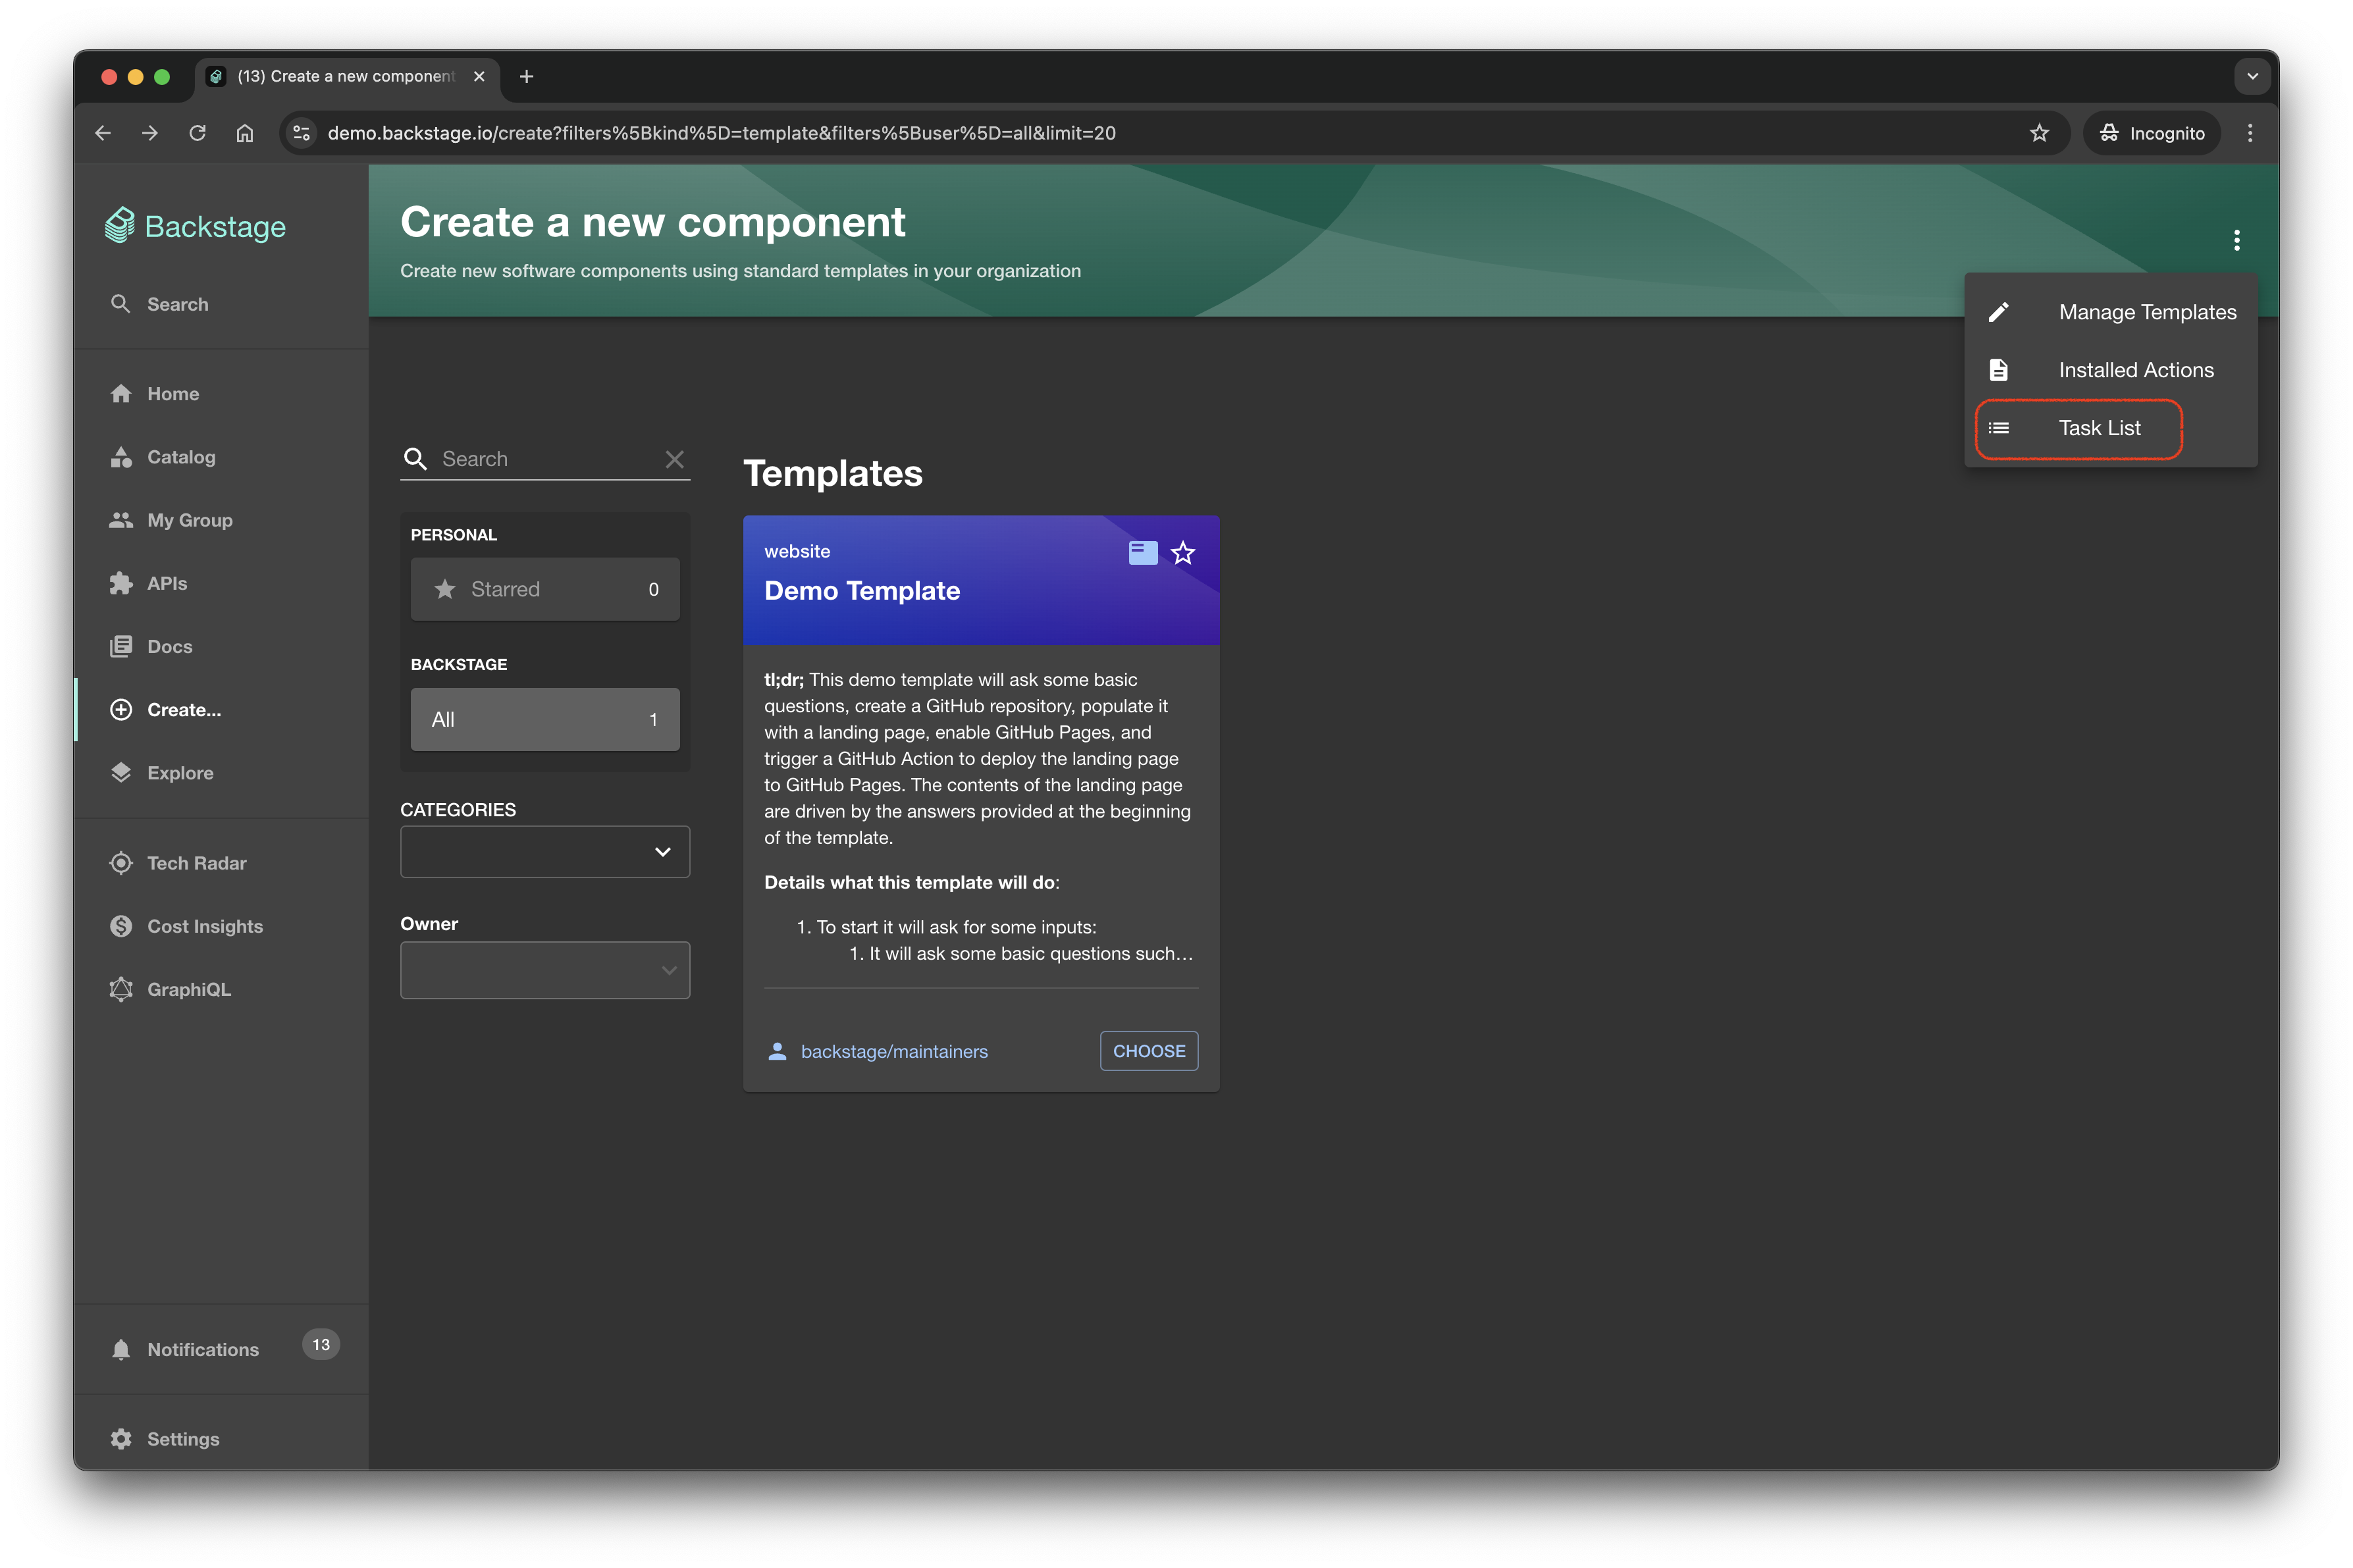This screenshot has height=1568, width=2353.
Task: Select the All templates filter
Action: pyautogui.click(x=544, y=719)
